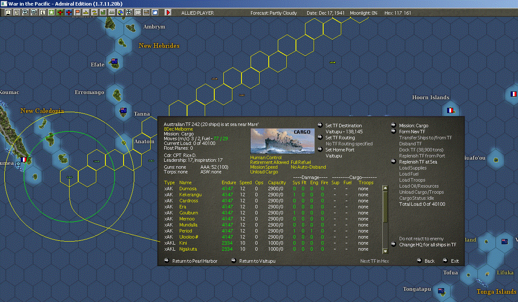Open the aircraft database toolbar icon

25,13
